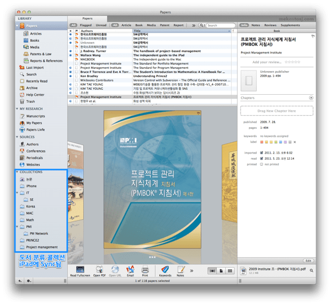The image size is (331, 305).
Task: Click the Email toolbar icon
Action: [131, 269]
